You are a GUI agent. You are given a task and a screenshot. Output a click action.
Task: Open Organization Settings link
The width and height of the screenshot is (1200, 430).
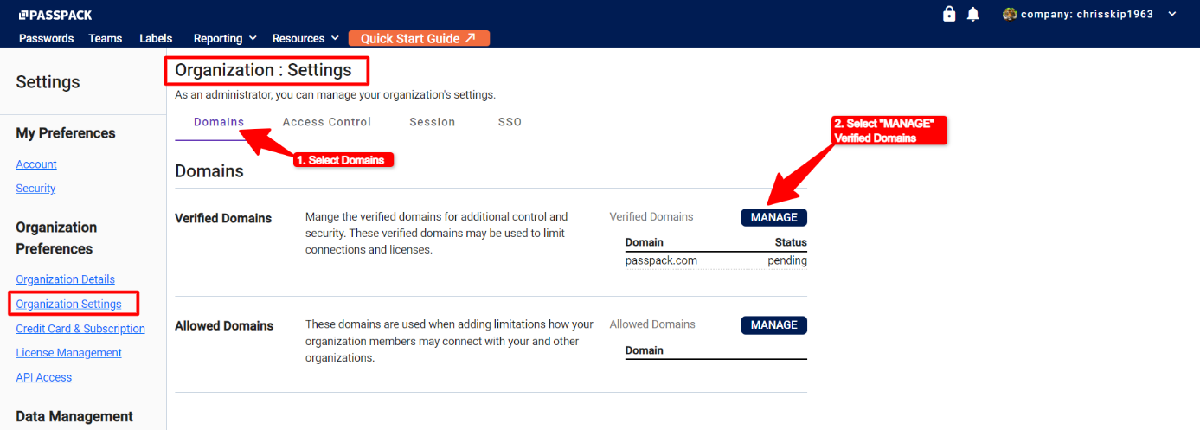(68, 304)
